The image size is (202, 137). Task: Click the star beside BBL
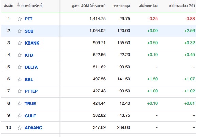coord(20,79)
